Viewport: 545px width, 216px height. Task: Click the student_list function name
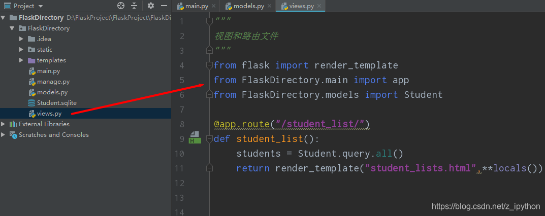[270, 139]
